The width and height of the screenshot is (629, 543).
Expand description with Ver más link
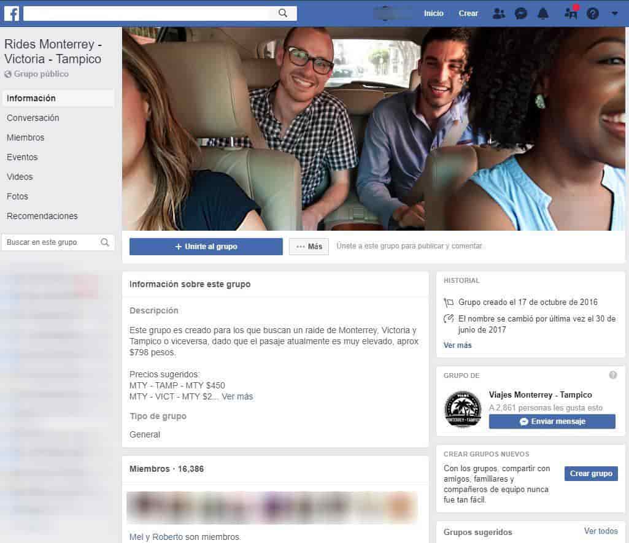pyautogui.click(x=237, y=397)
